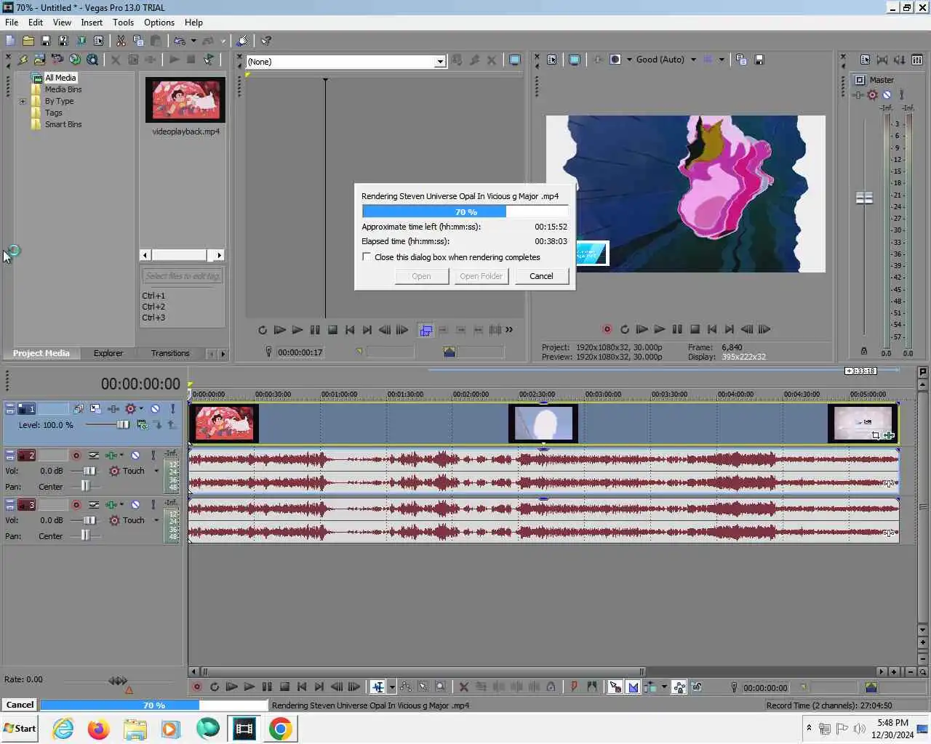Switch to the Explorer tab
The image size is (931, 744).
click(108, 353)
